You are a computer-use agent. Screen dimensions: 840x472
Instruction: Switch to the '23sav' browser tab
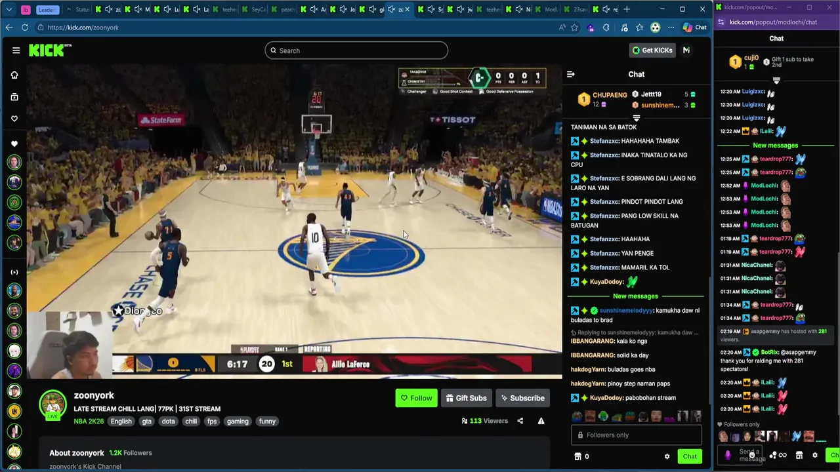pyautogui.click(x=576, y=9)
